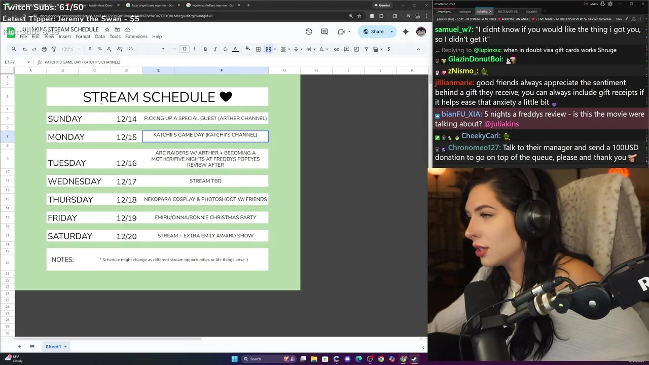The height and width of the screenshot is (365, 649).
Task: Open the font family dropdown
Action: [x=150, y=49]
